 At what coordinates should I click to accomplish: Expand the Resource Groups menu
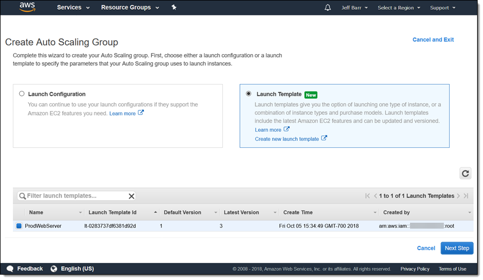coord(130,7)
